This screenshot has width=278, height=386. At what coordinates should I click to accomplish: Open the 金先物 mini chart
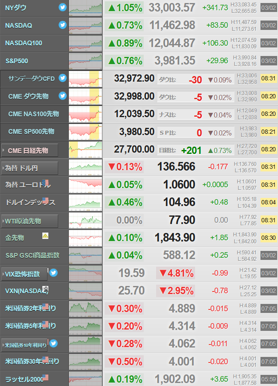(86, 238)
